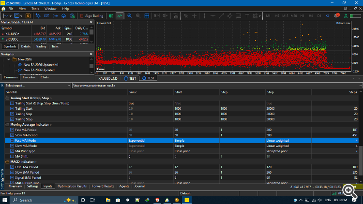The height and width of the screenshot is (204, 363).
Task: Open the Select expert dropdown
Action: coord(38,86)
